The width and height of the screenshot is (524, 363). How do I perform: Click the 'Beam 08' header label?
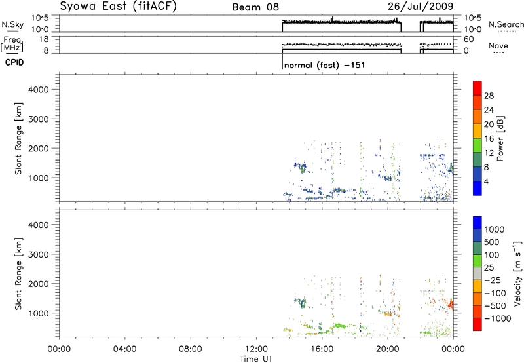[255, 7]
